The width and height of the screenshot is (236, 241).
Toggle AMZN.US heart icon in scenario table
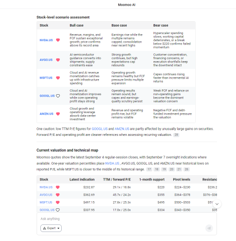pos(58,114)
